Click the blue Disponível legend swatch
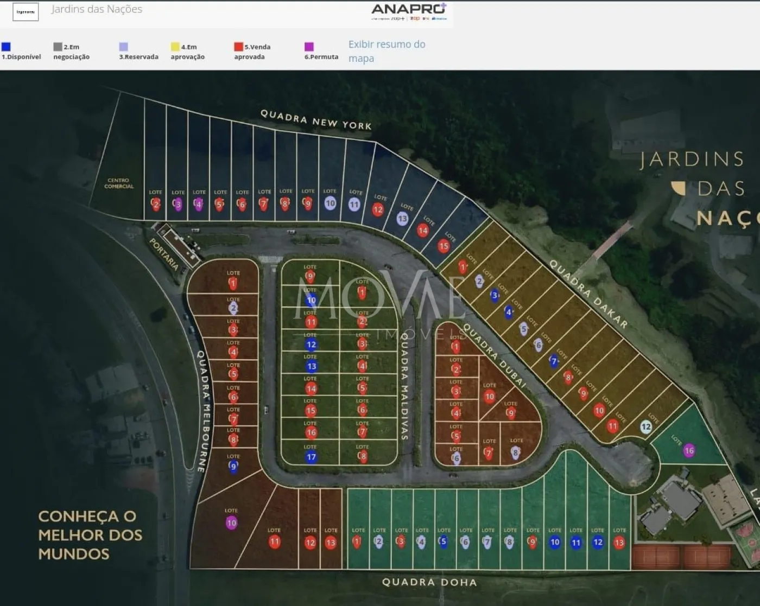Viewport: 760px width, 606px height. 6,47
